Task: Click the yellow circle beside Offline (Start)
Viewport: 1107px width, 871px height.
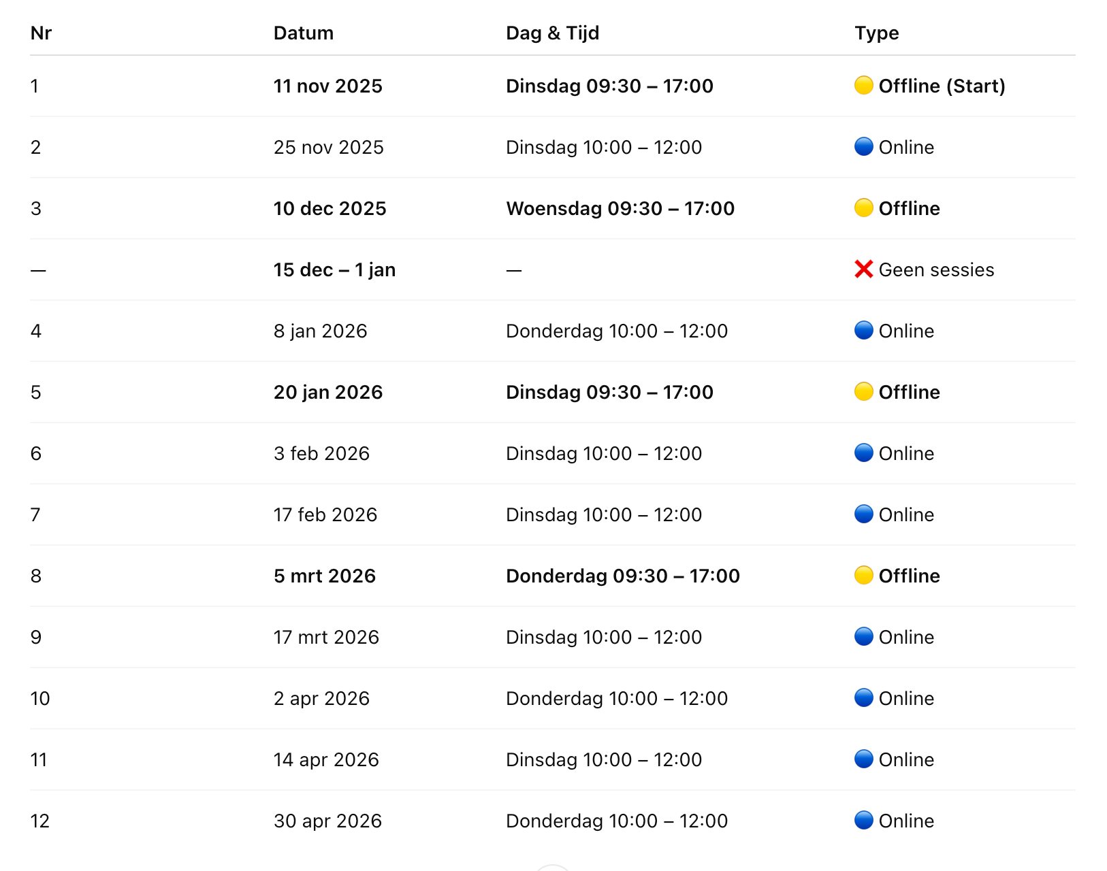Action: pyautogui.click(x=863, y=86)
